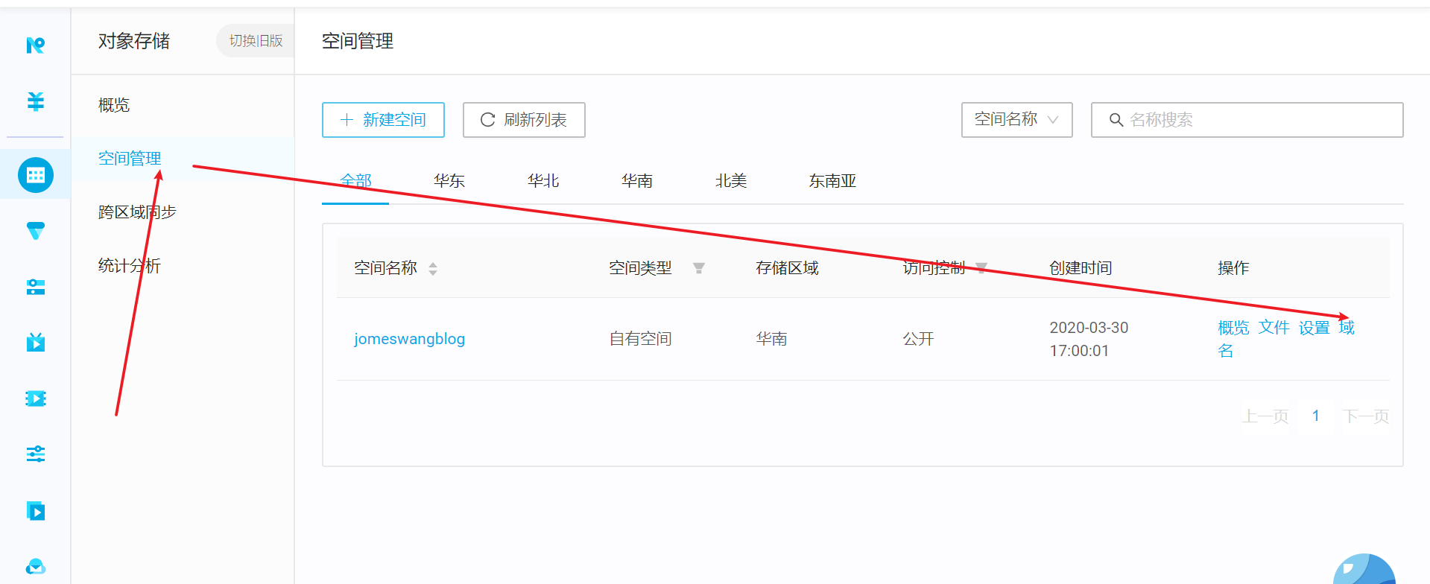The image size is (1430, 584).
Task: Switch to the 华南 region tab
Action: point(637,181)
